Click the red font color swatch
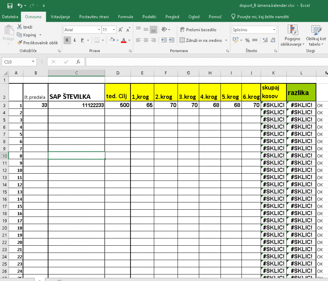The image size is (328, 281). coord(124,41)
